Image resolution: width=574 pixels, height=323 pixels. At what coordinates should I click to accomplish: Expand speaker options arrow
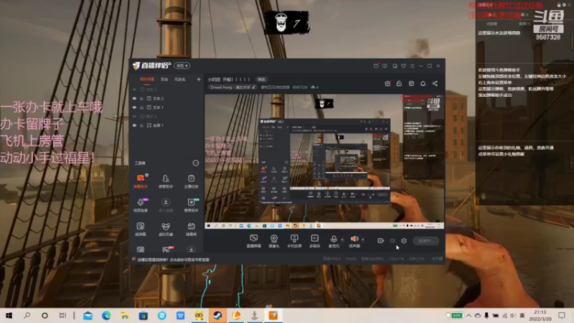tap(363, 240)
